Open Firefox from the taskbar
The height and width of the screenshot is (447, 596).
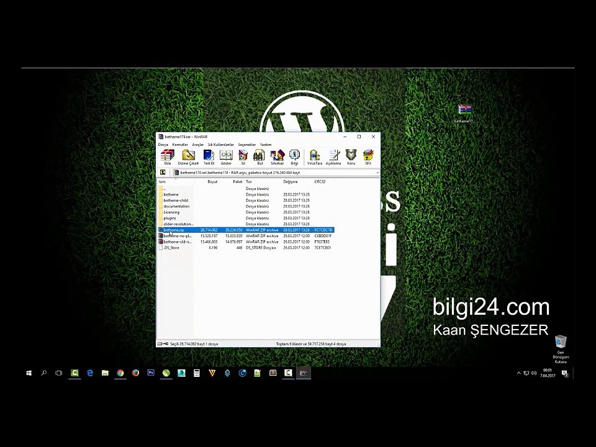pyautogui.click(x=136, y=373)
